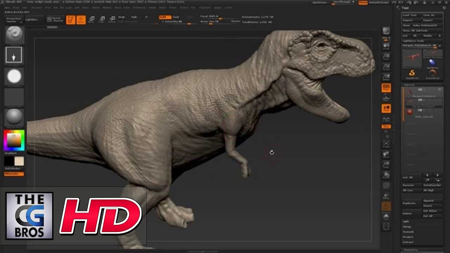Toggle the Transp transparency button
Screen dimensions: 450x253
coord(386,196)
